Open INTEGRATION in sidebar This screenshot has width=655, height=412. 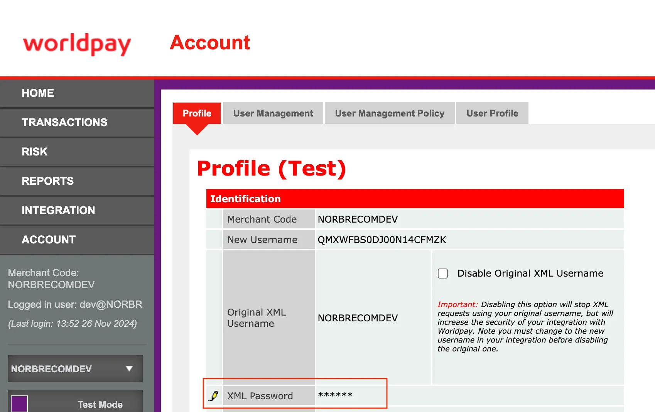pos(77,210)
